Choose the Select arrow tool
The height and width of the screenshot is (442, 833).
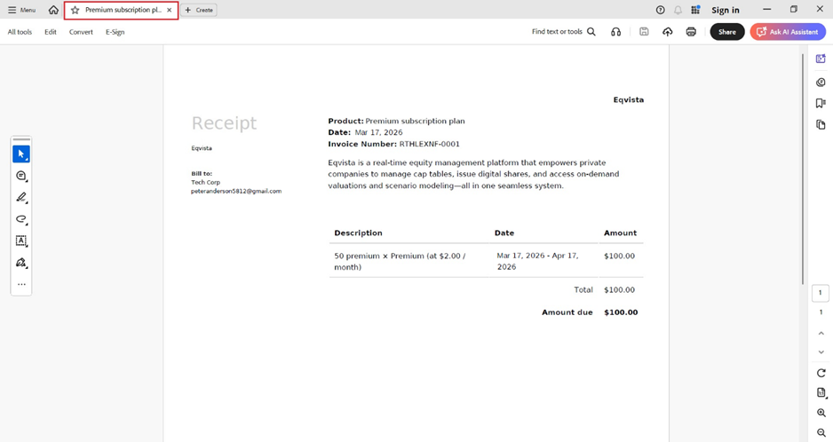pyautogui.click(x=21, y=154)
